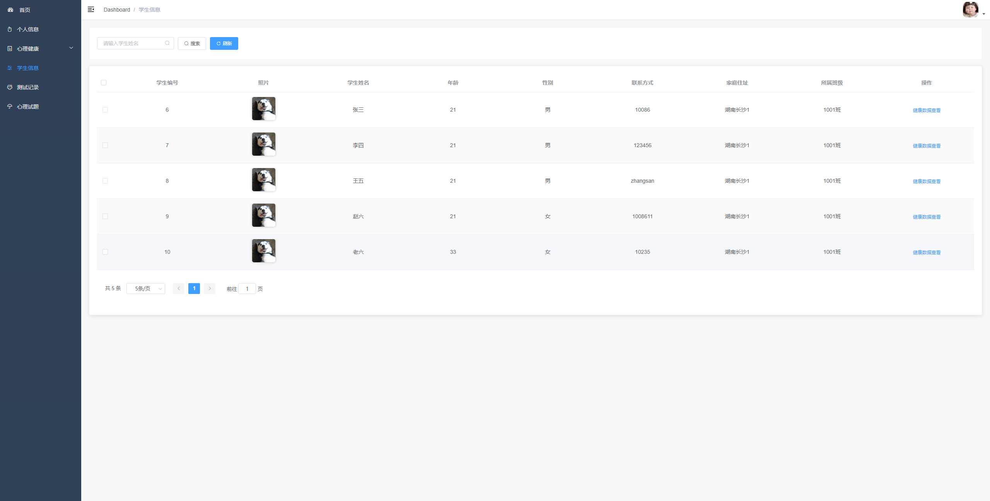Viewport: 990px width, 501px height.
Task: Open the caret next to the user avatar
Action: [x=984, y=14]
